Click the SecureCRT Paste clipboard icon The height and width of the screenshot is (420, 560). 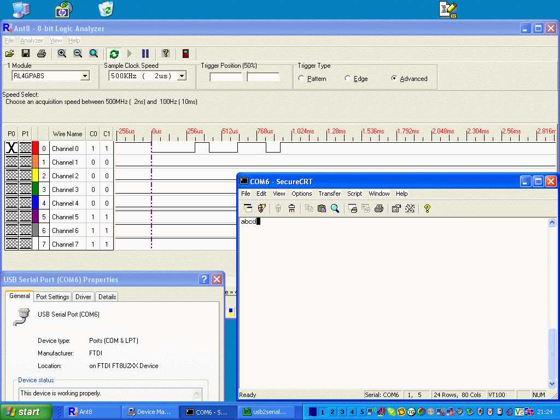click(322, 208)
